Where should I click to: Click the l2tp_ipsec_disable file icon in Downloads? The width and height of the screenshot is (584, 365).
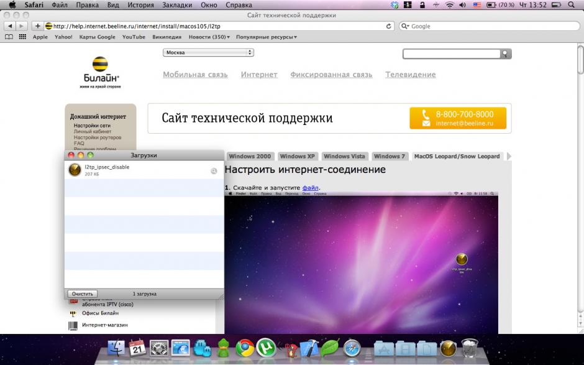[x=75, y=170]
